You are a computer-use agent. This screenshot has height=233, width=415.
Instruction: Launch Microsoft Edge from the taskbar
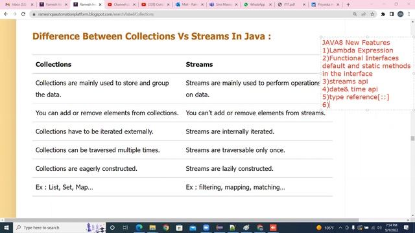tap(139, 227)
